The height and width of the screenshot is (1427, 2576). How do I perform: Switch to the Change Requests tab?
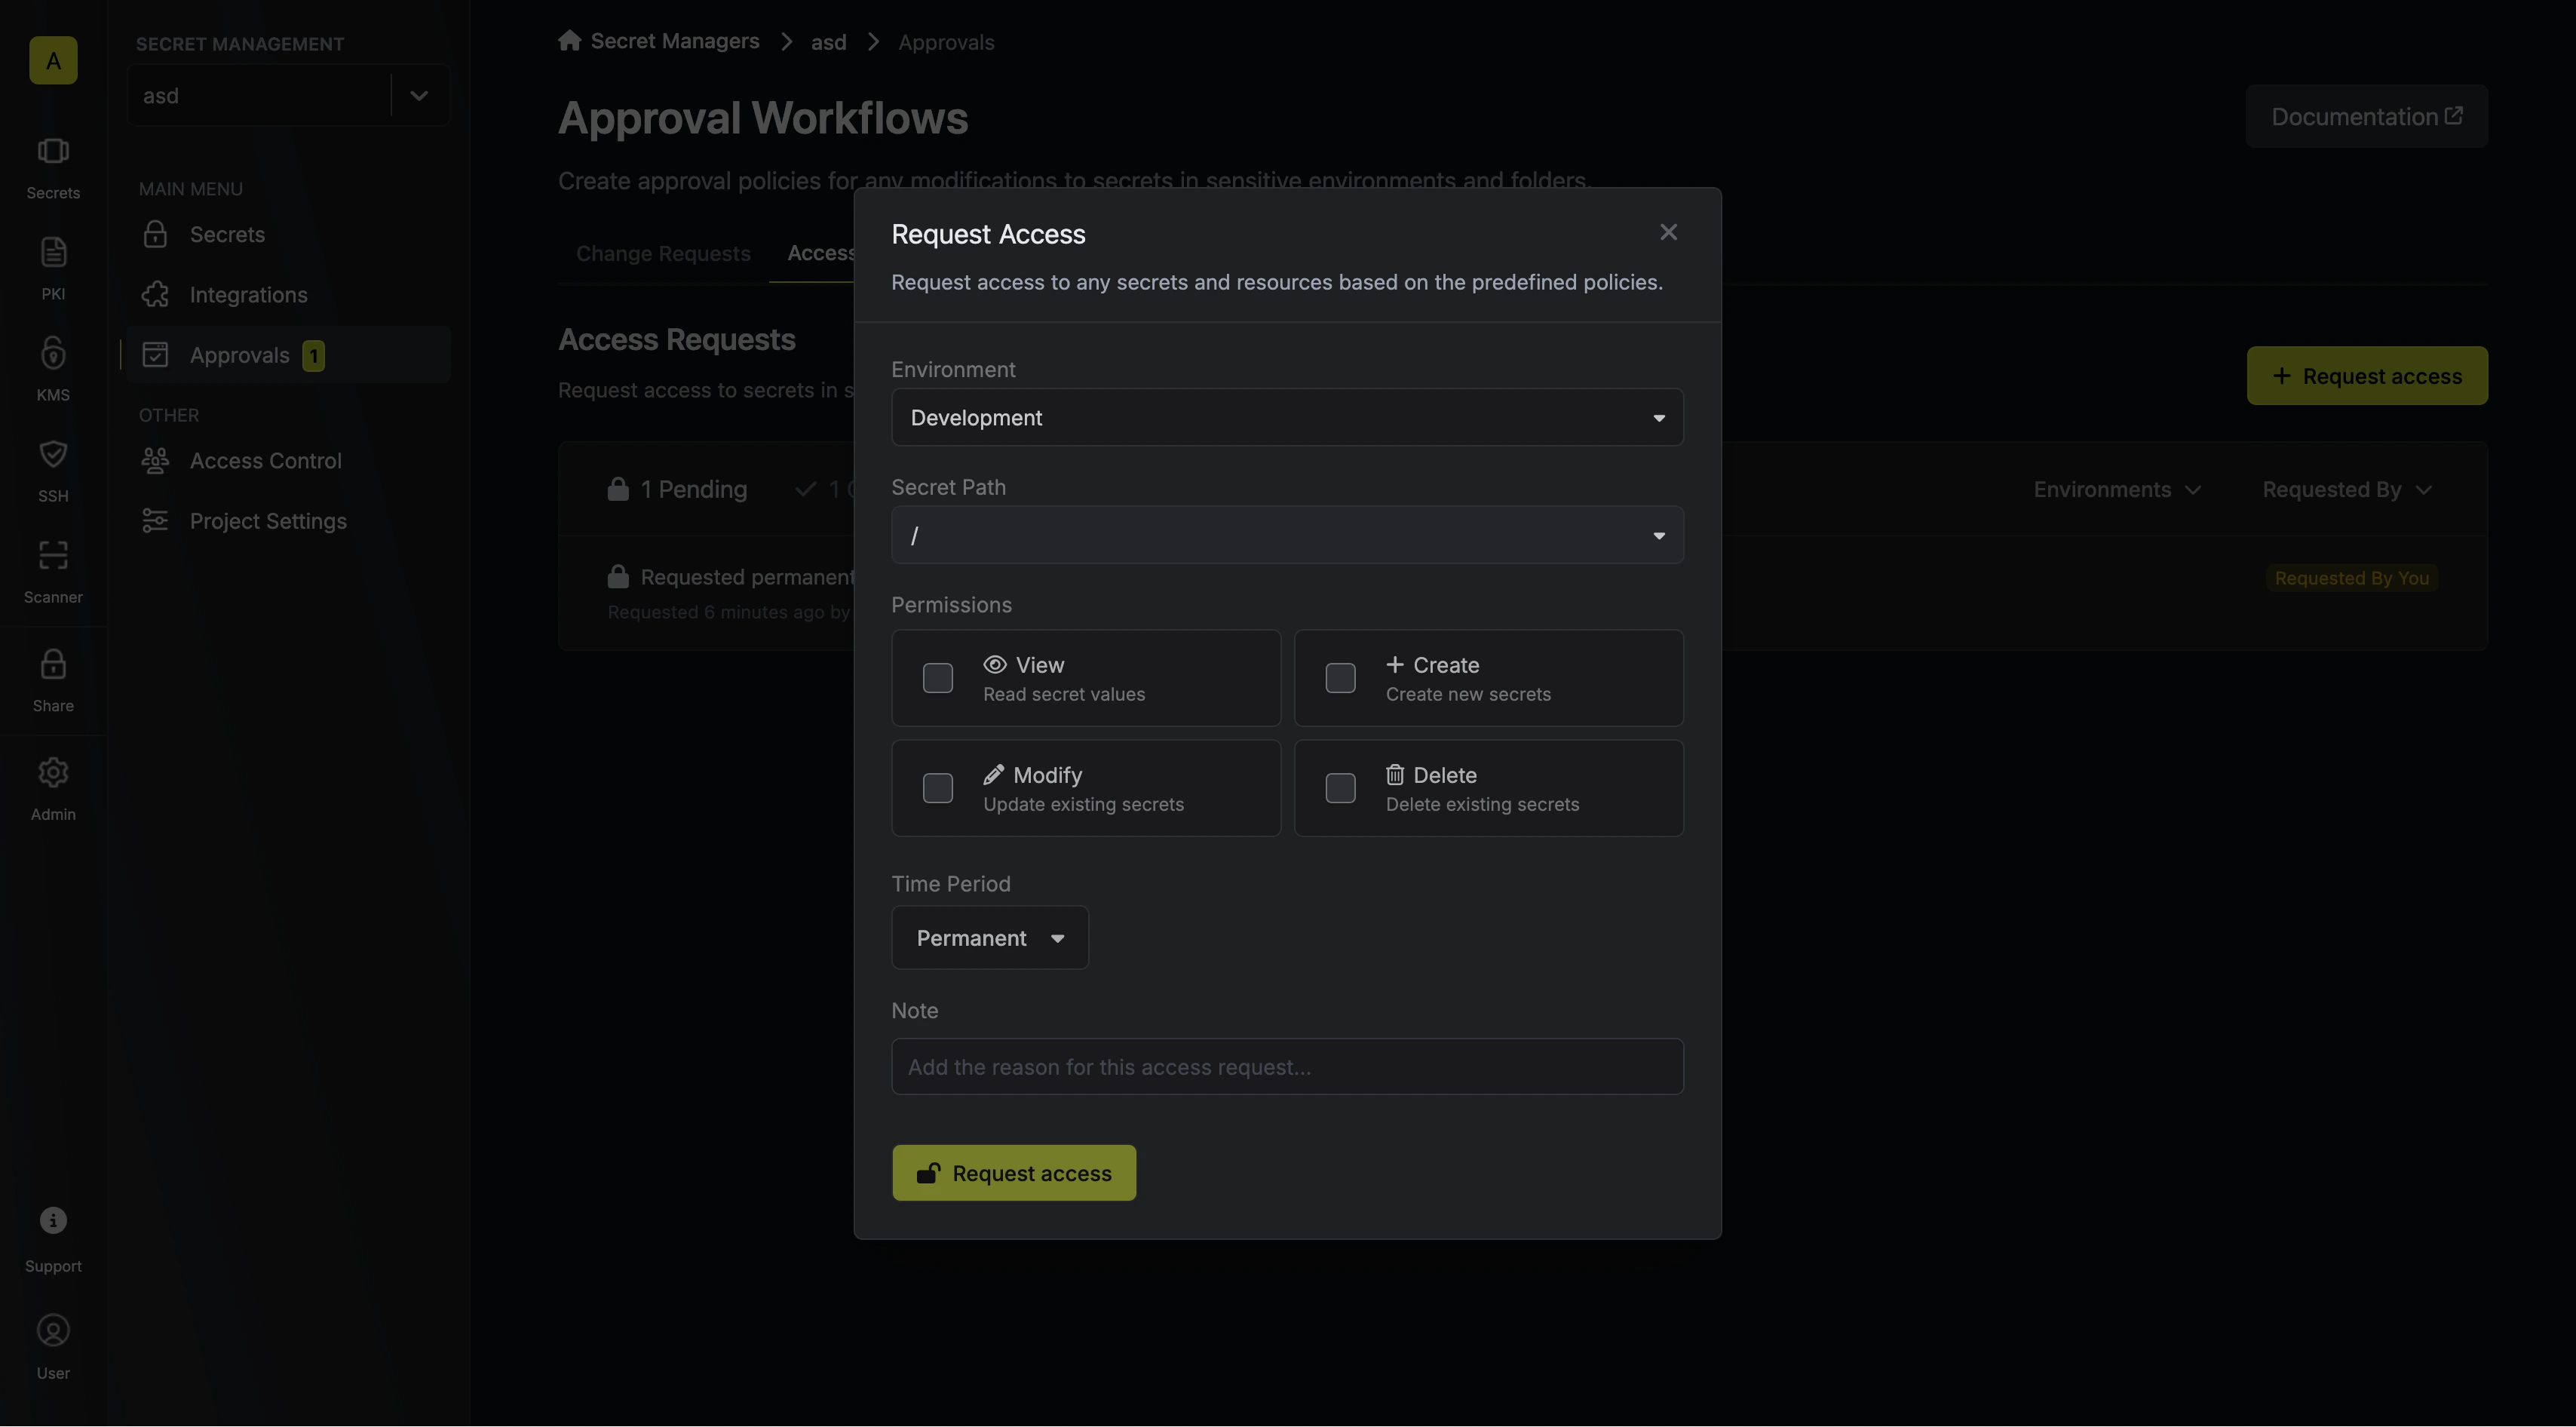(663, 254)
